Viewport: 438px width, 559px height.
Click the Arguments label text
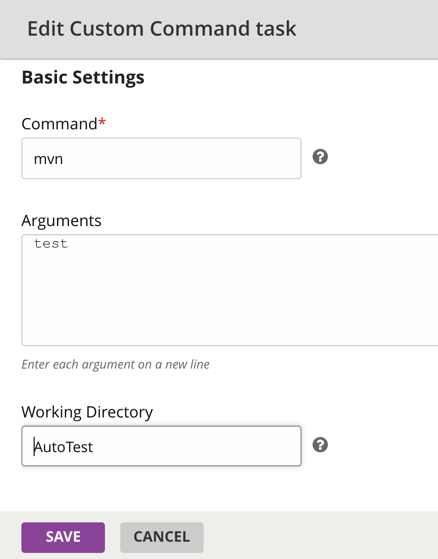coord(61,220)
